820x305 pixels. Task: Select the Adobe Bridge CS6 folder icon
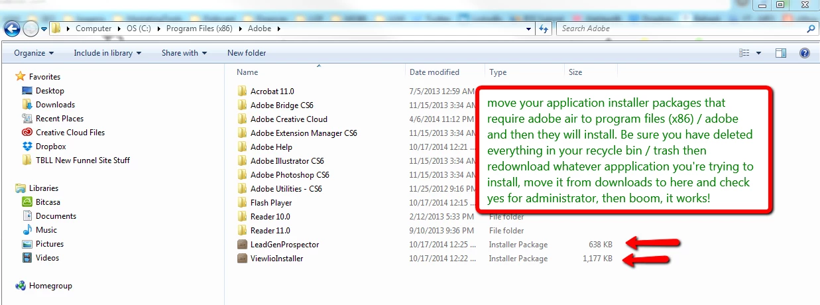242,105
